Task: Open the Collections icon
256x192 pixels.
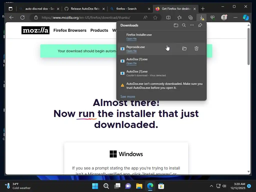Action: (x=190, y=17)
